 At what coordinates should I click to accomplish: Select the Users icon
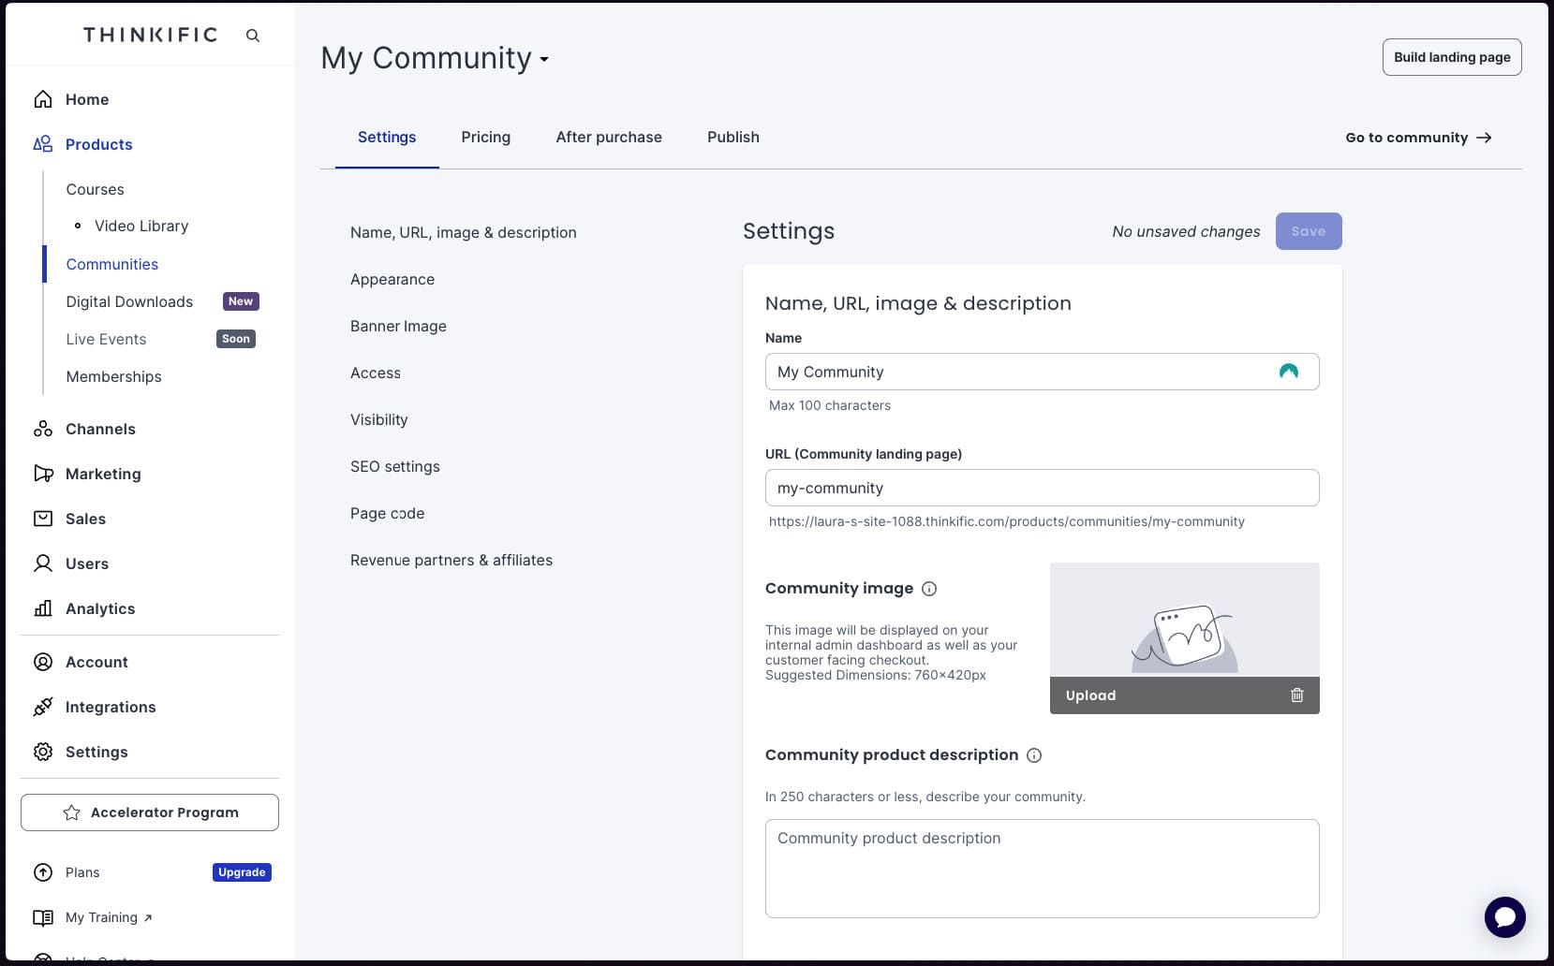[x=42, y=563]
